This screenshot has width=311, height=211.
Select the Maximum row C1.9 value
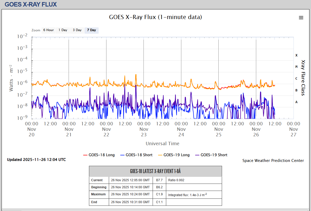[x=159, y=194]
